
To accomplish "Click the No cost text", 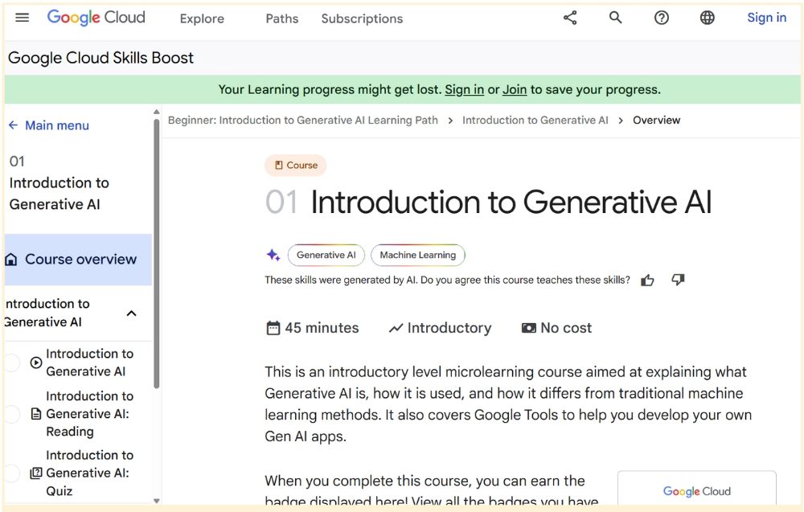I will click(x=566, y=328).
